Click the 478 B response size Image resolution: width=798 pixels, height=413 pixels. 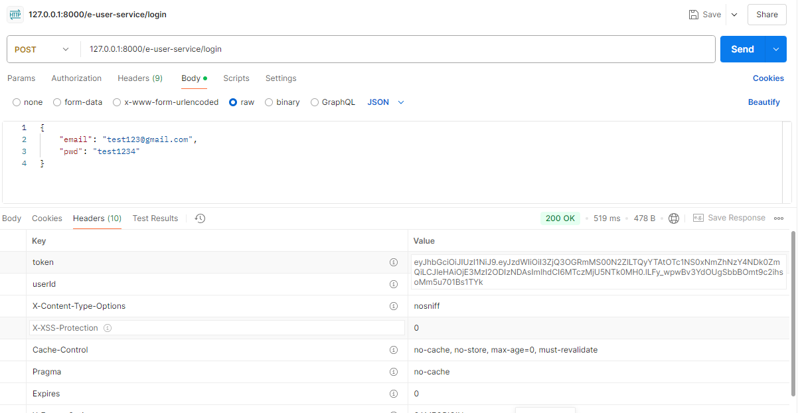coord(645,218)
